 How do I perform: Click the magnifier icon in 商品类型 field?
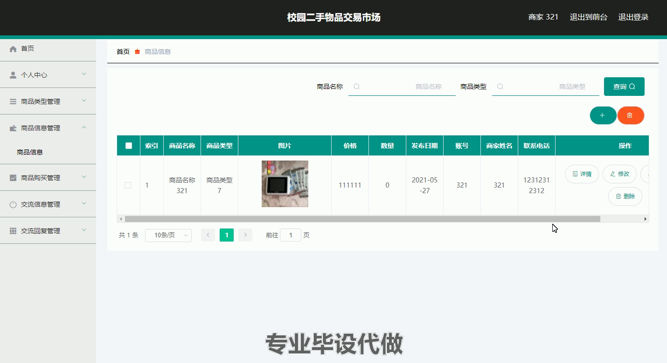tap(500, 87)
